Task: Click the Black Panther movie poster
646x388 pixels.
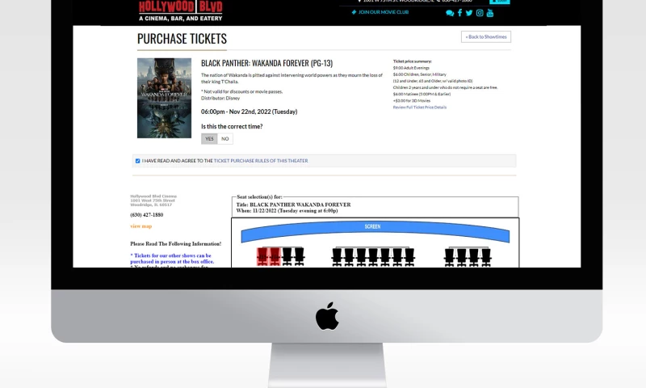Action: [165, 98]
